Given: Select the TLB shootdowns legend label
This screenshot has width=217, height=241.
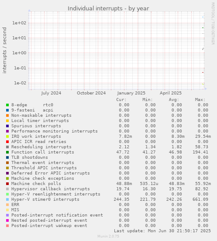Looking at the screenshot, I should (29, 157).
